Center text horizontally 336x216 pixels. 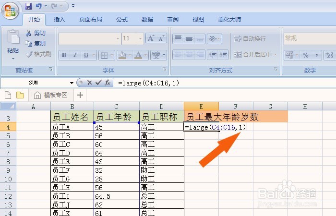pos(189,54)
